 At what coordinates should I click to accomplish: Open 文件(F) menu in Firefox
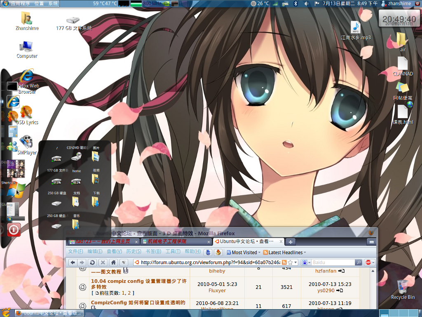pos(75,251)
